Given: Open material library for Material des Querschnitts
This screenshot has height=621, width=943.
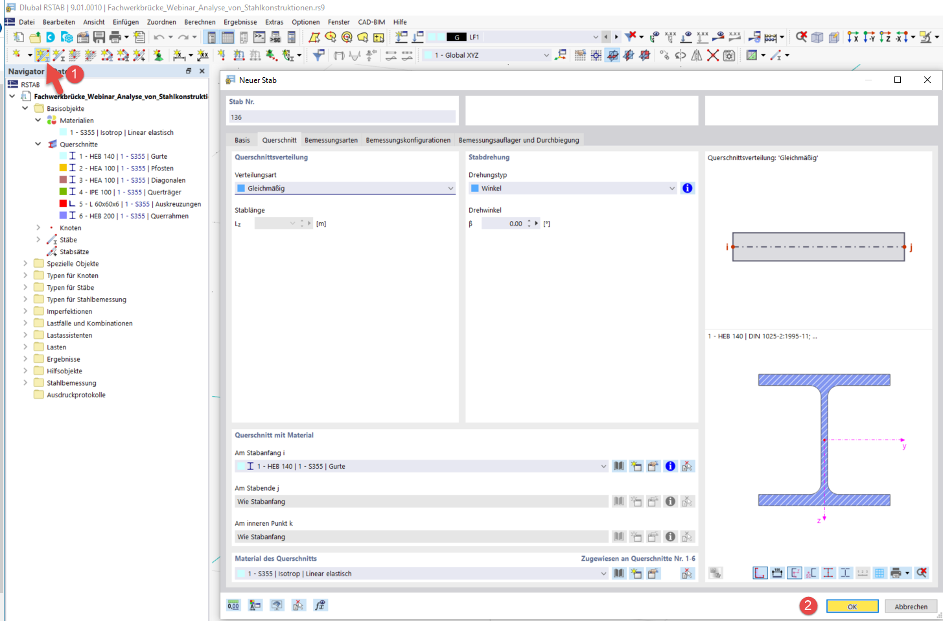Looking at the screenshot, I should 619,574.
